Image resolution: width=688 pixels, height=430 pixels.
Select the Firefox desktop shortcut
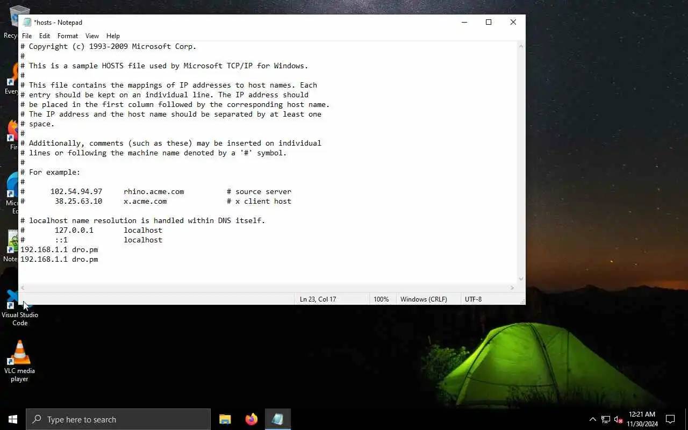point(12,134)
